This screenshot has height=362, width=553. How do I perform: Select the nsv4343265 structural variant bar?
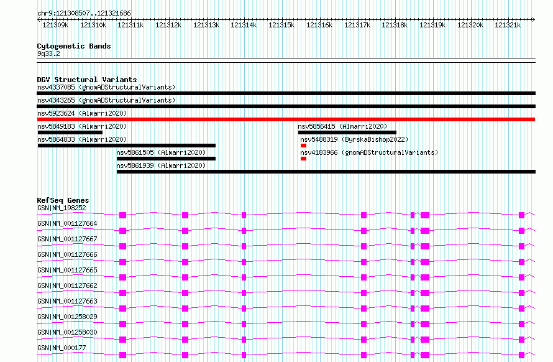click(x=286, y=106)
